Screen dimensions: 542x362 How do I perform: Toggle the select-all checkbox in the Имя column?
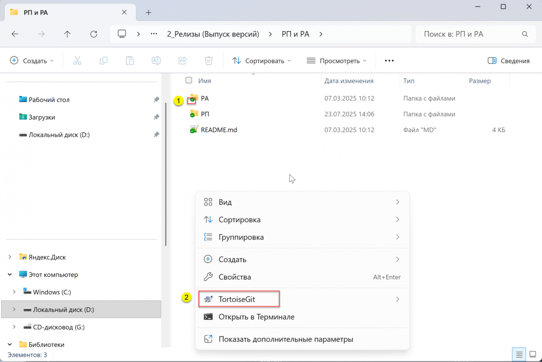(x=189, y=80)
